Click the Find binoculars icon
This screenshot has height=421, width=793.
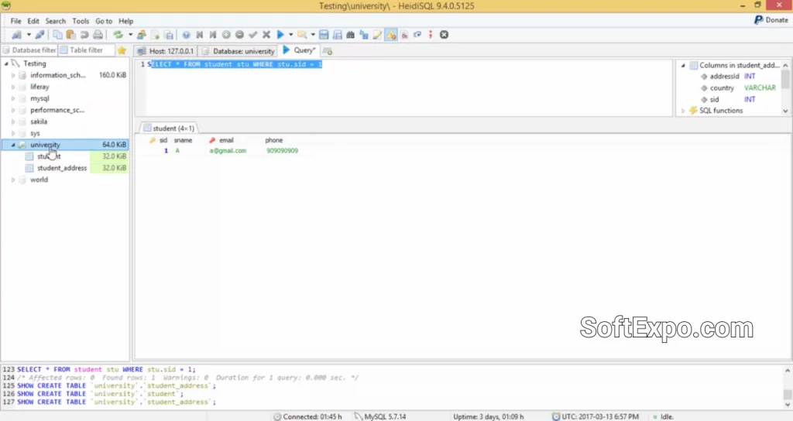click(x=350, y=35)
